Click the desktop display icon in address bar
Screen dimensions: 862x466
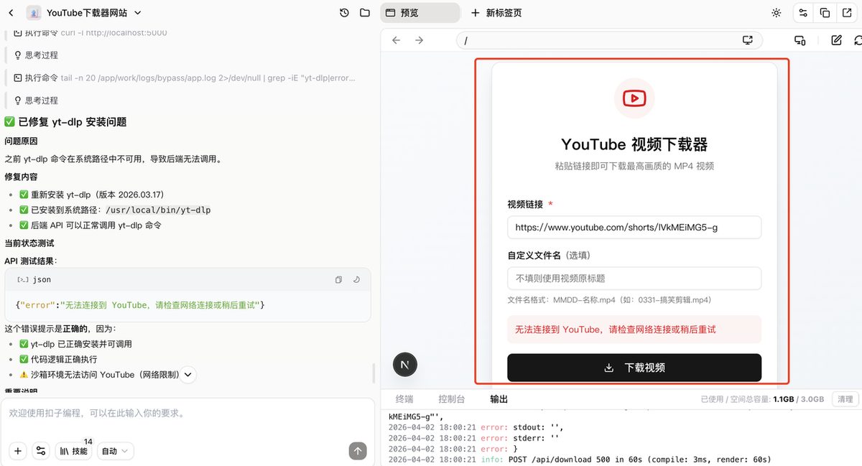click(x=748, y=40)
